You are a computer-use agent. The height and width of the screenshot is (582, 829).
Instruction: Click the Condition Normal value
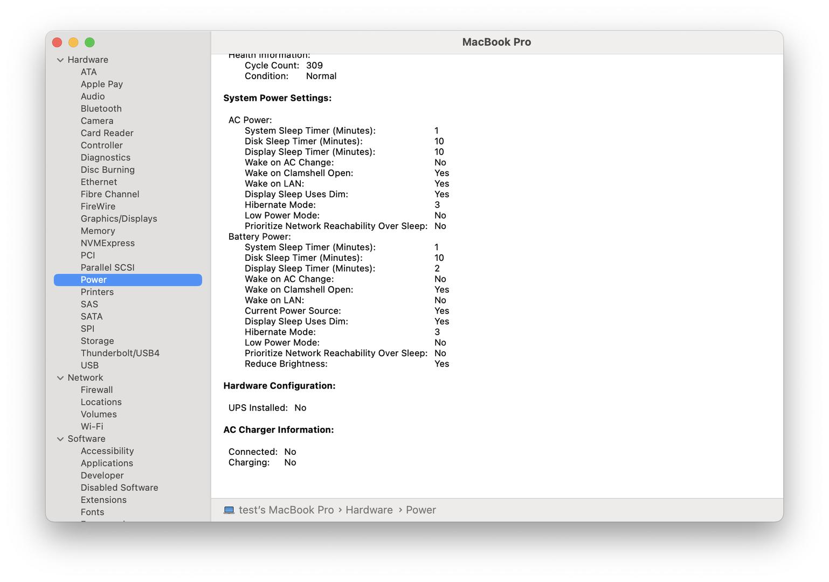321,76
